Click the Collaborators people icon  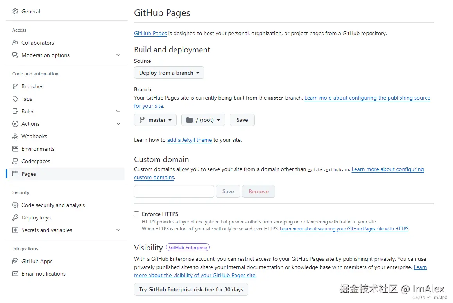(15, 43)
